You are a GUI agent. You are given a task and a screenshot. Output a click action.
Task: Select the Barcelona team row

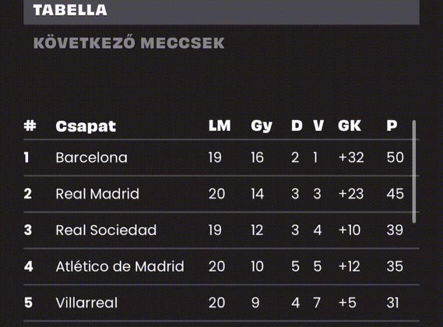click(x=221, y=158)
